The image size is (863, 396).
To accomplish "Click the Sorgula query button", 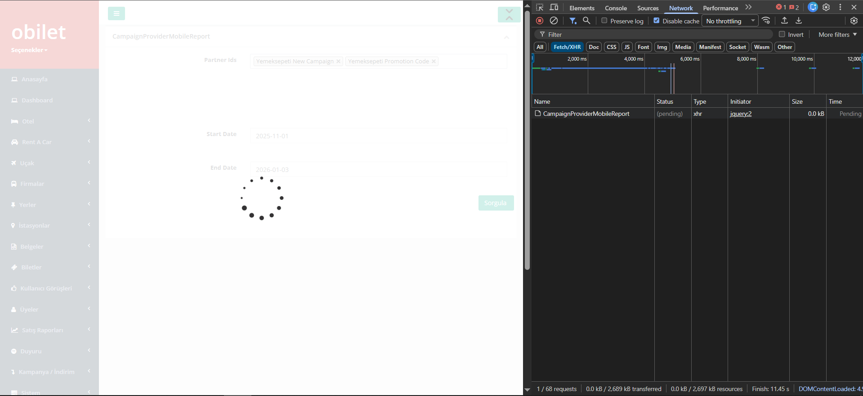I will 496,203.
